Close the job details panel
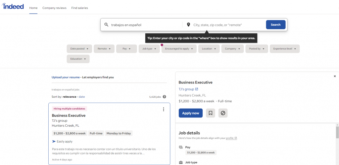This screenshot has width=339, height=165. click(x=335, y=76)
